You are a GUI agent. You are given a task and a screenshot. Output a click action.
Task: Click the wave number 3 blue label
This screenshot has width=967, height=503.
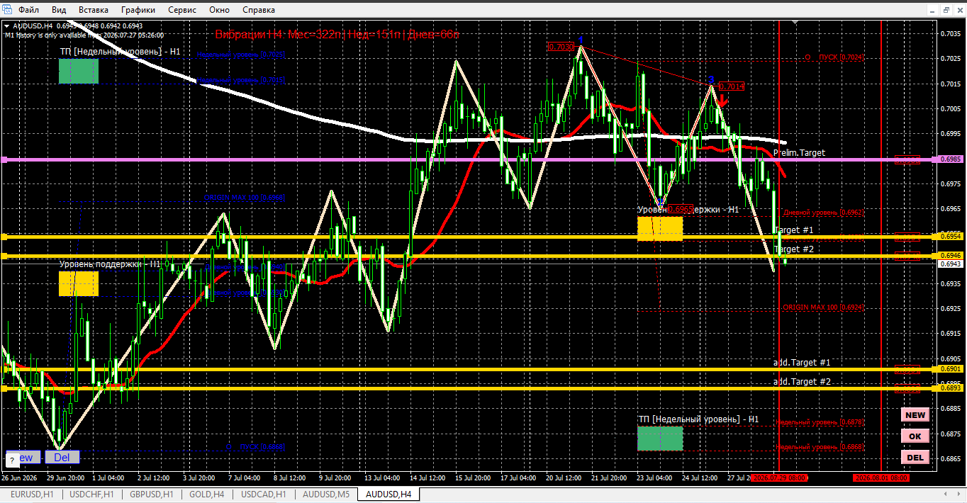(x=711, y=80)
